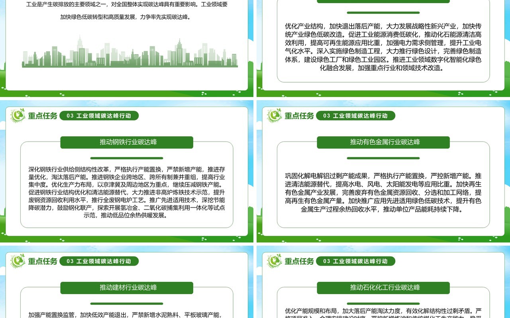
Task: Select the 推动石化化工行业碳达峰 green title banner
Action: pos(383,288)
